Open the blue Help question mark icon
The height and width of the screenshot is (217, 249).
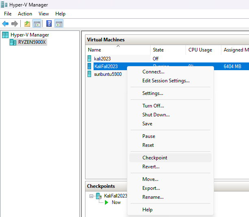[49, 24]
